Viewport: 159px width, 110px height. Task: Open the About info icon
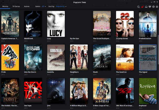point(153,7)
